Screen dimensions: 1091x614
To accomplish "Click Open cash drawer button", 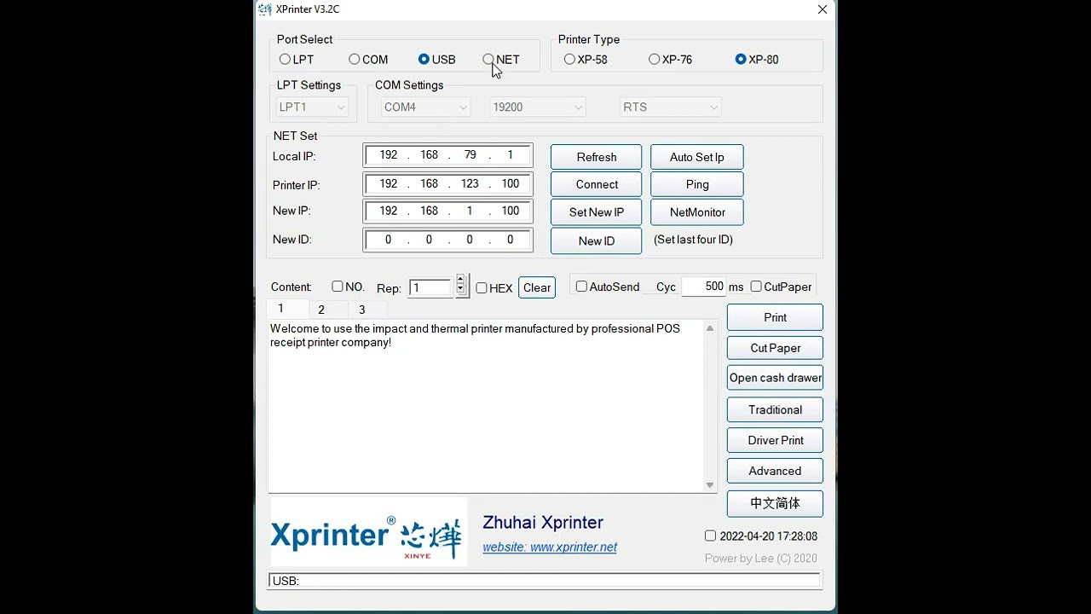I will pyautogui.click(x=775, y=378).
